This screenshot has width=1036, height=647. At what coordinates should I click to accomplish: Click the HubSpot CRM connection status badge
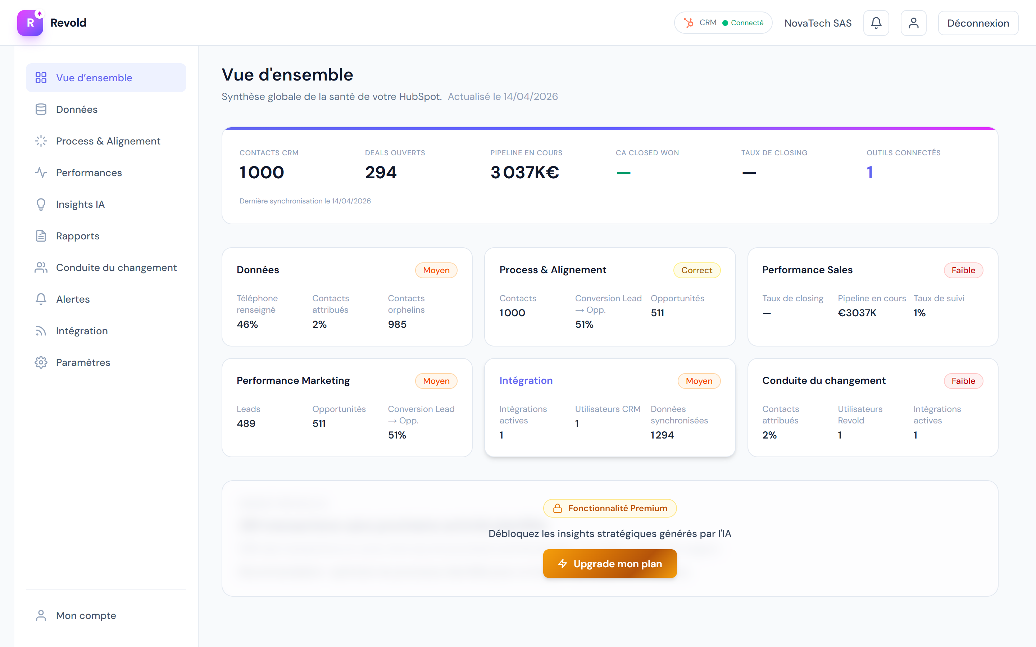[x=723, y=23]
